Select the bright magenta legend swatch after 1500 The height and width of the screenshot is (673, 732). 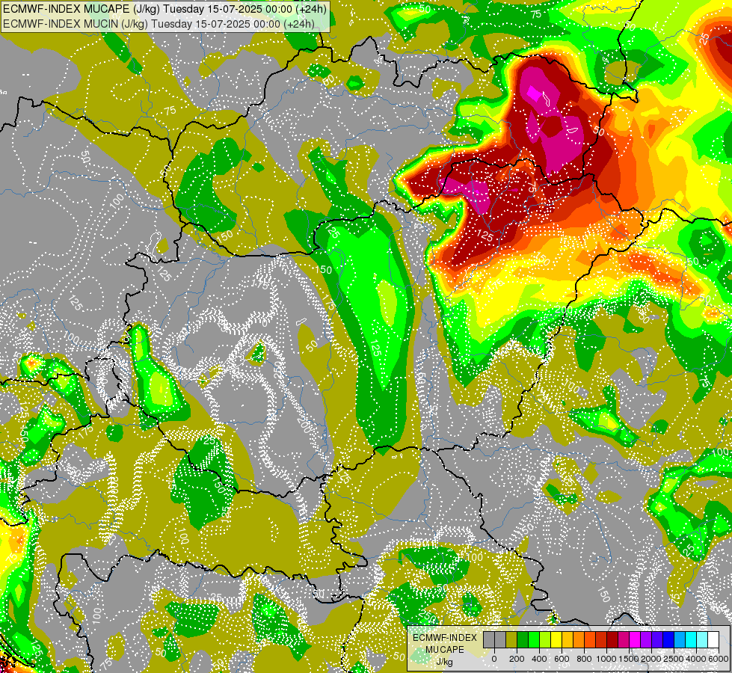(635, 639)
